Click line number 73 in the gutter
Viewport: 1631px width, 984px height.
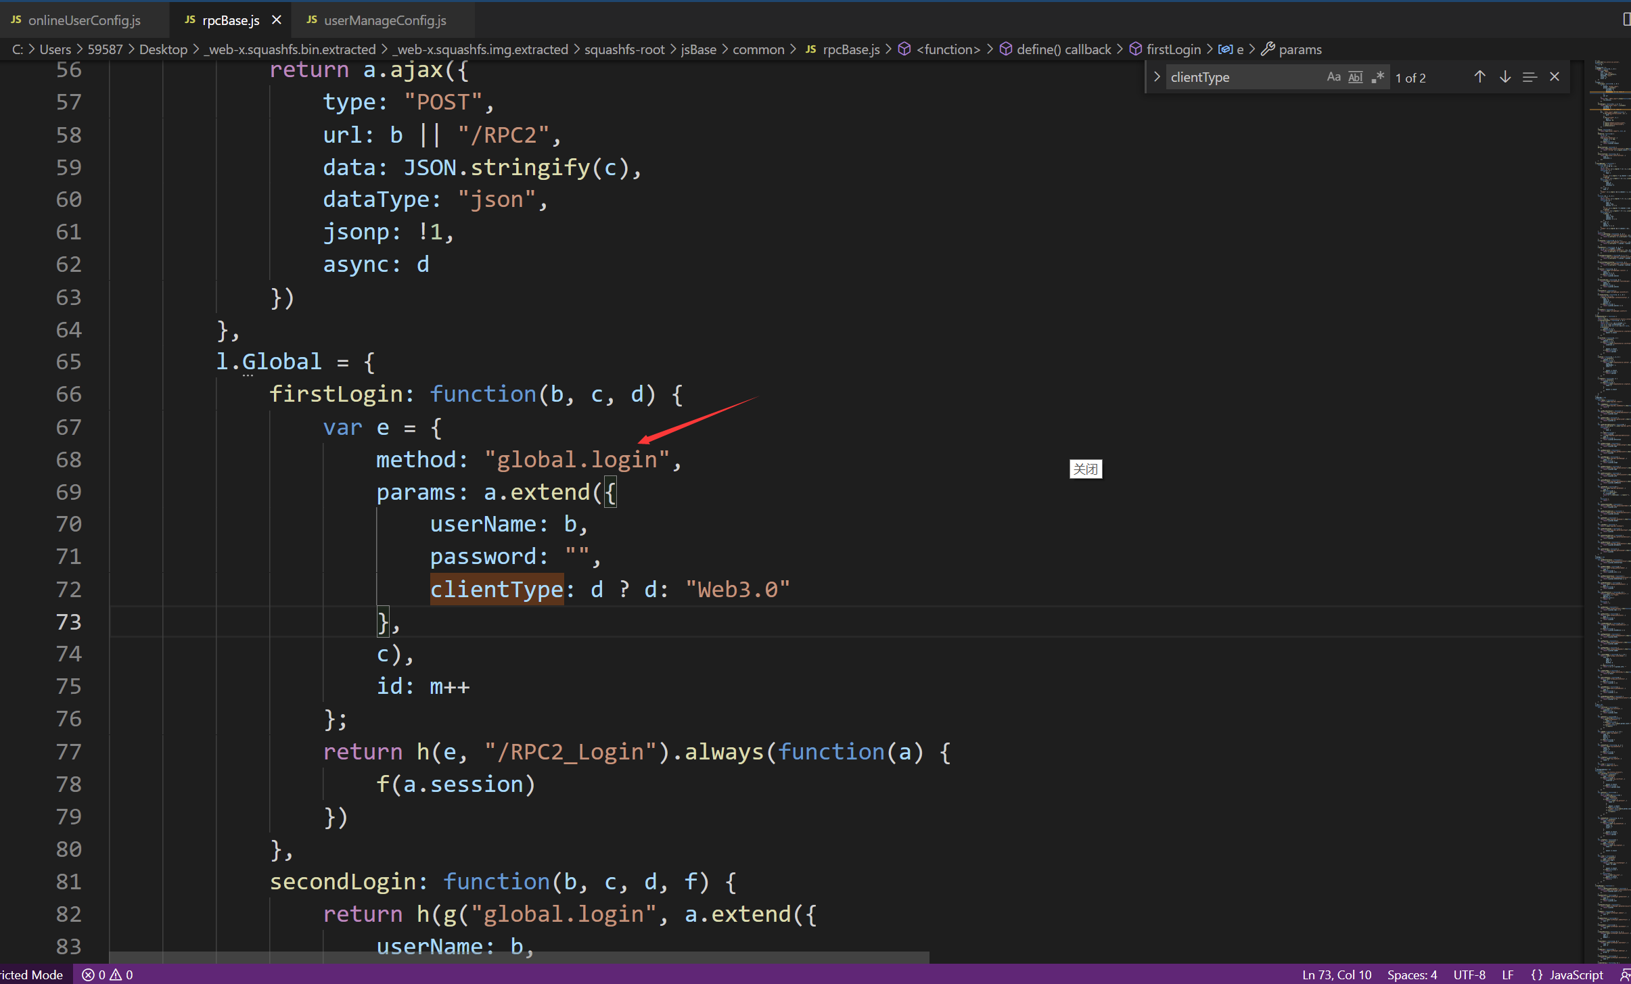tap(69, 622)
